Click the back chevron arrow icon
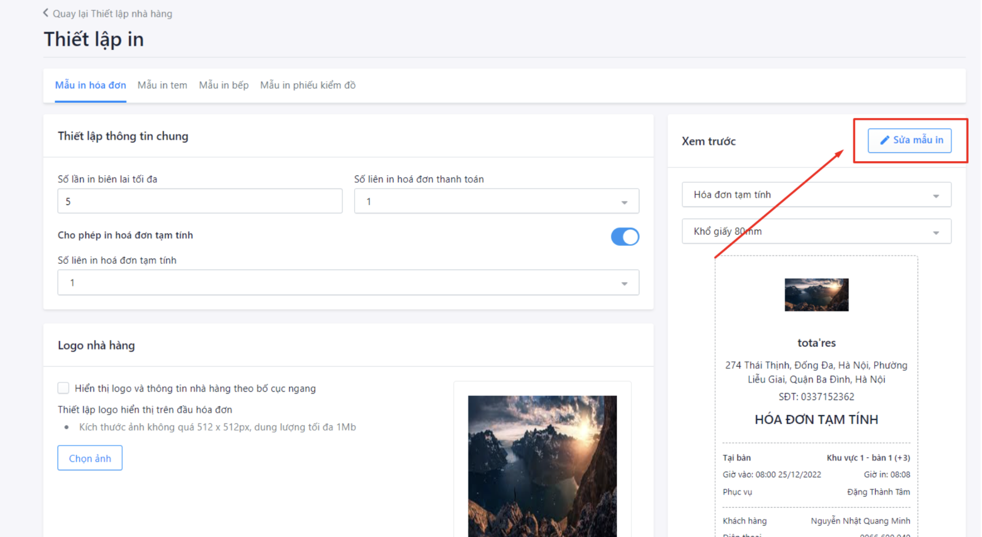The image size is (982, 537). (x=45, y=13)
